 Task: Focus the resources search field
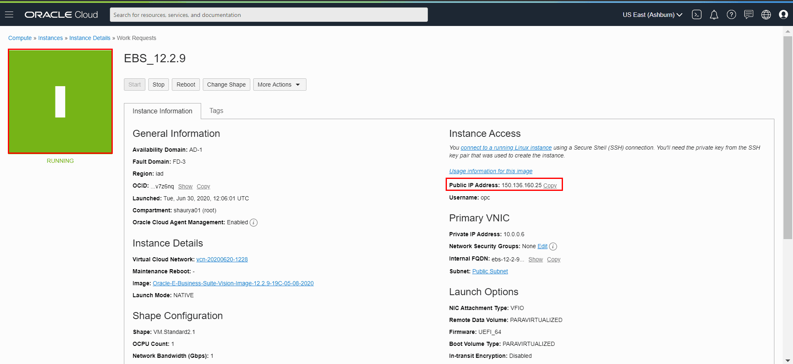point(269,15)
